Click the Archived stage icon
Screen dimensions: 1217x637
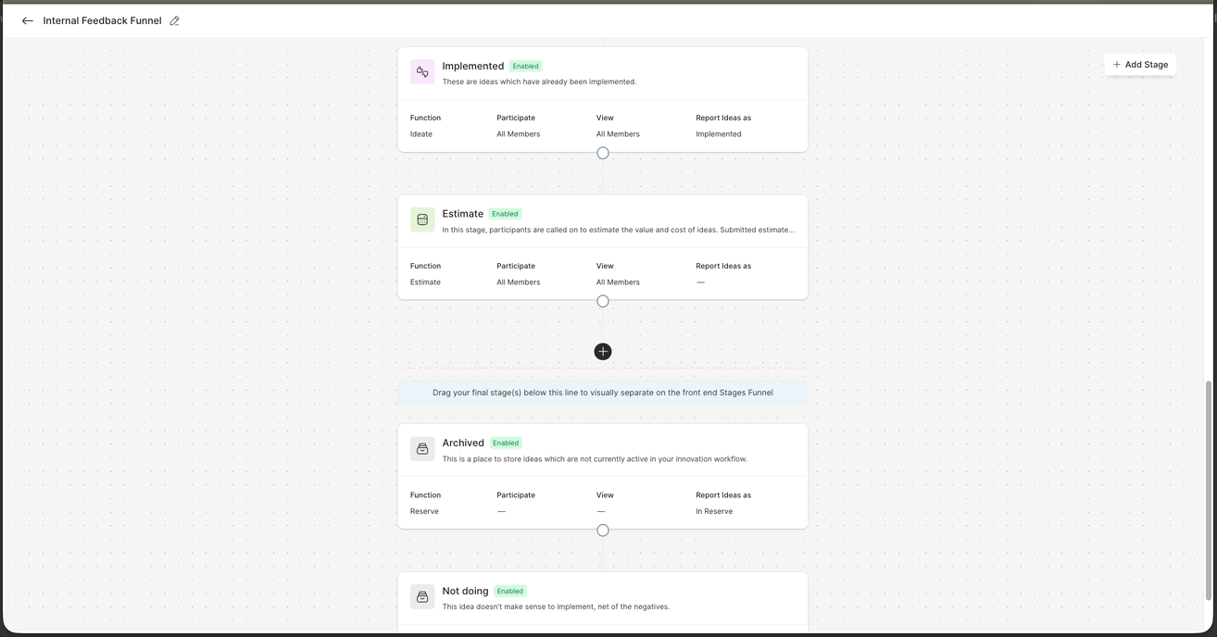[422, 449]
